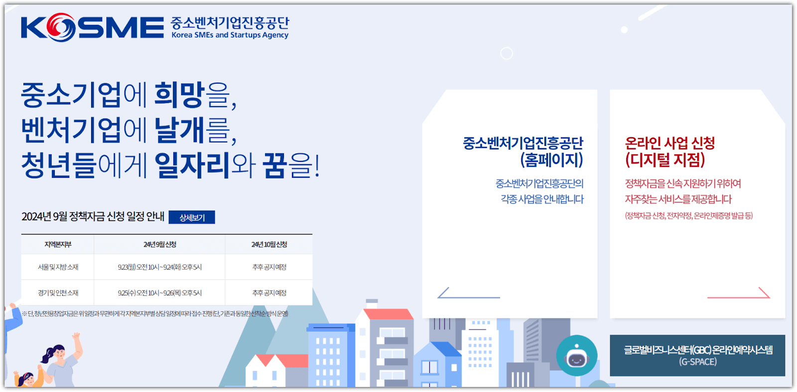Click the 2024년 9월 정책자금 신청 일정 안내 heading
The image size is (797, 392).
click(93, 217)
